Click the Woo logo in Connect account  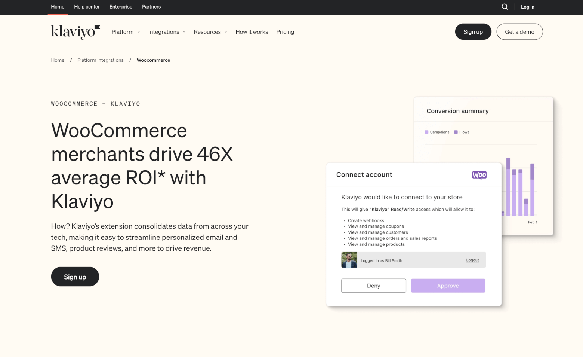[479, 175]
